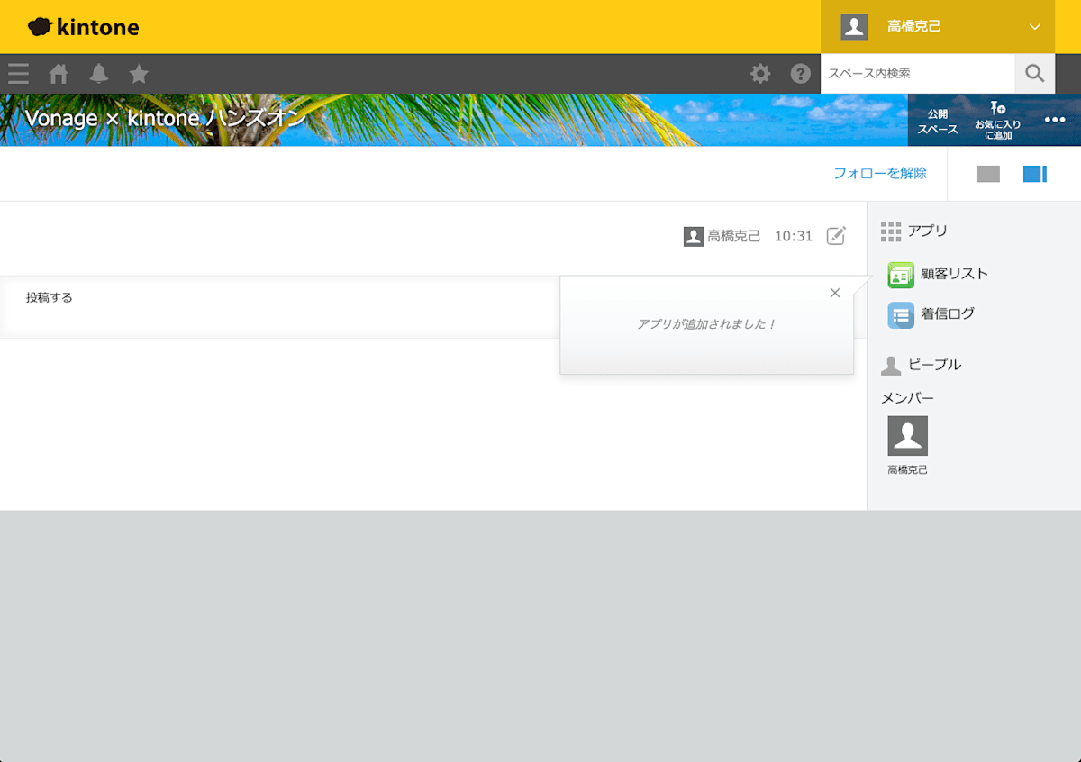Open the 着信ログ app icon
Viewport: 1081px width, 762px height.
click(901, 315)
